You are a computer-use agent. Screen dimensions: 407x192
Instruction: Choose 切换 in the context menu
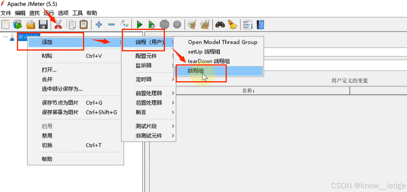tap(75, 145)
